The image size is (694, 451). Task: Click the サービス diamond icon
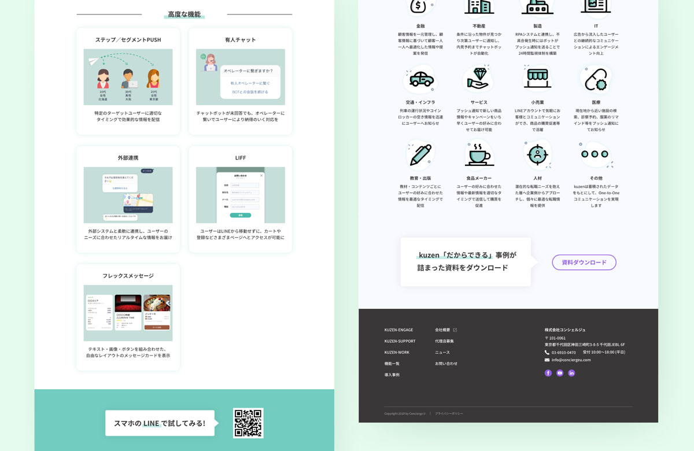[x=478, y=79]
